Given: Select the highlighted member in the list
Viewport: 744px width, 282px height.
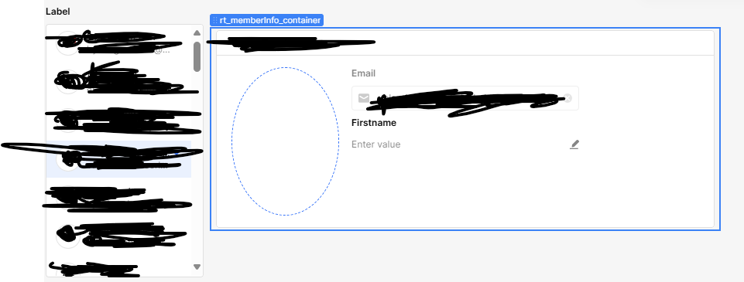Looking at the screenshot, I should (x=118, y=159).
